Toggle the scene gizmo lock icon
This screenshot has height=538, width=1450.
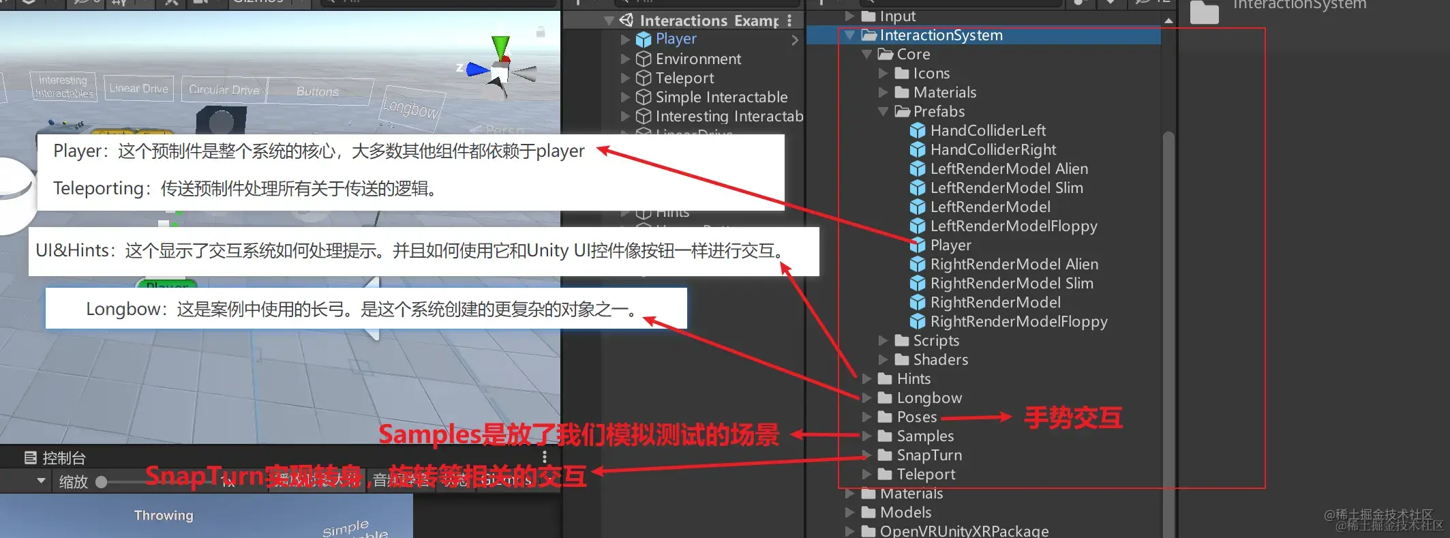(x=541, y=31)
